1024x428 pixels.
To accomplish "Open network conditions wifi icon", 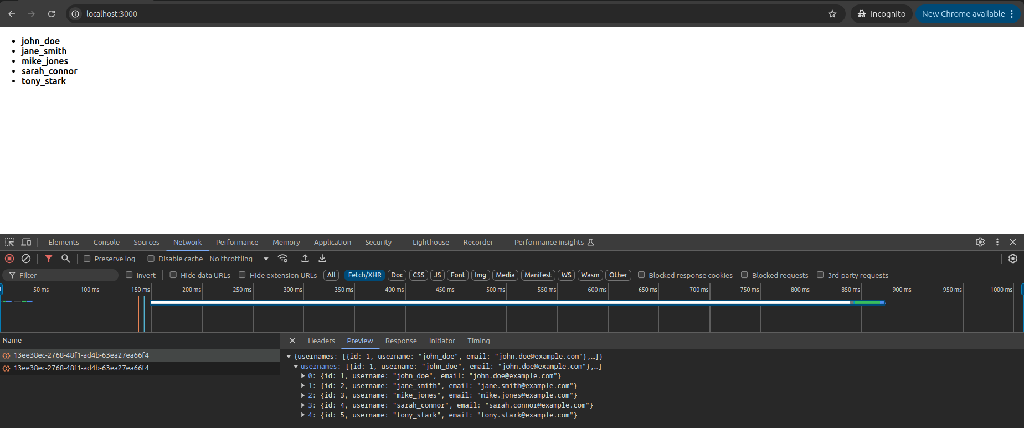I will tap(283, 259).
